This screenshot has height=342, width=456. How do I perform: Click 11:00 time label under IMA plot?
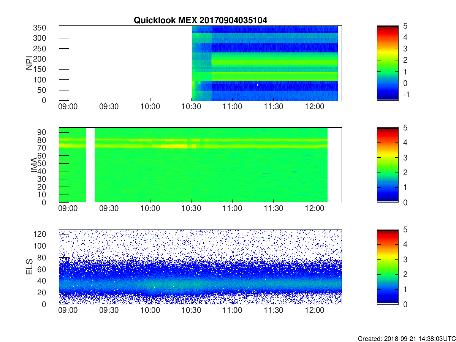[x=233, y=209]
